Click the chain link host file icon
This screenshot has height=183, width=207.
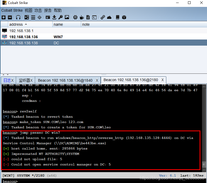coord(103,17)
